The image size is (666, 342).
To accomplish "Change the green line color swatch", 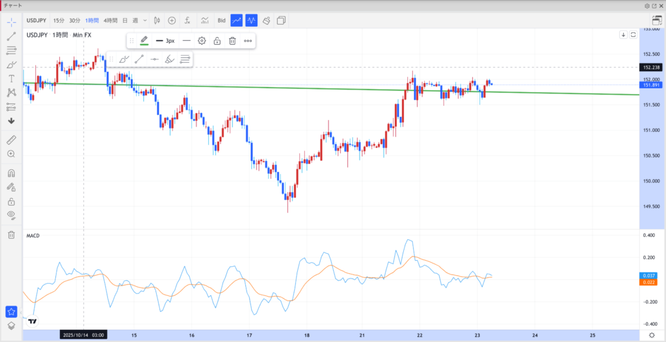I will [x=144, y=41].
